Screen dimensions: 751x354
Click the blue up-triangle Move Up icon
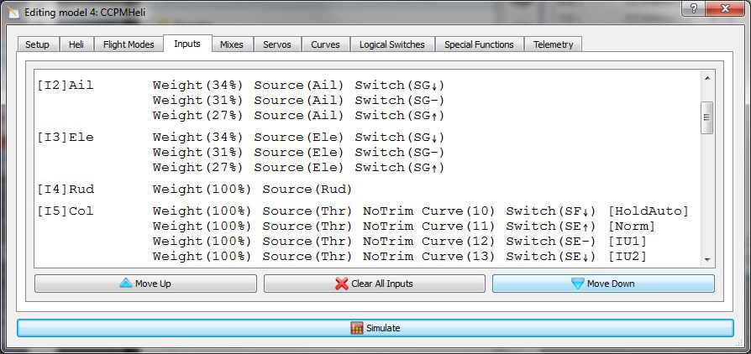(x=125, y=284)
